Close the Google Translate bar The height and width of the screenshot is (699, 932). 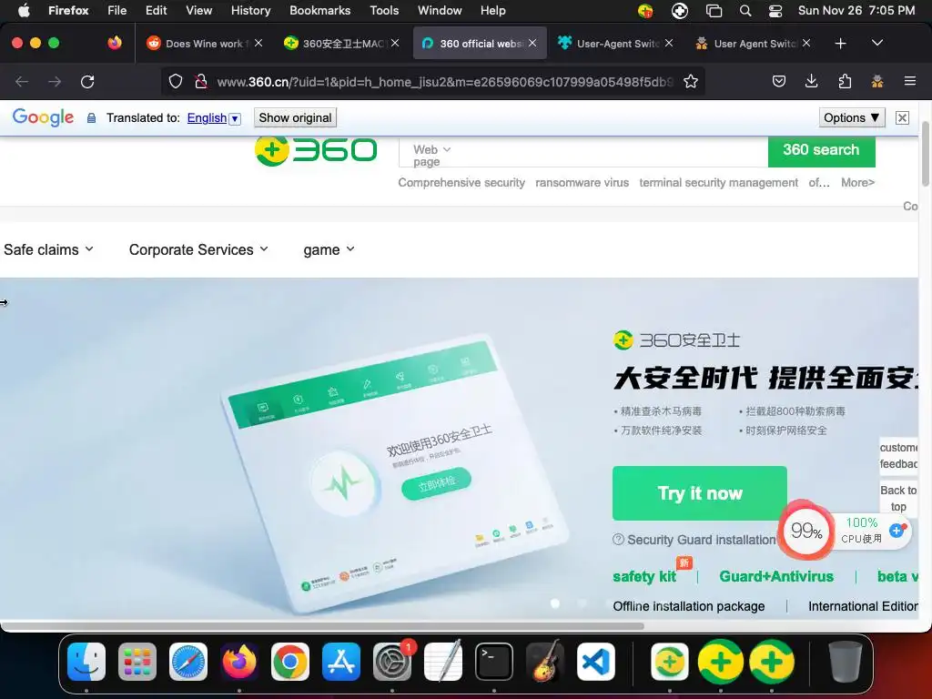click(902, 117)
